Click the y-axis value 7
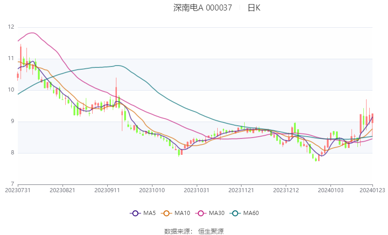This screenshot has width=388, height=235. 12,184
